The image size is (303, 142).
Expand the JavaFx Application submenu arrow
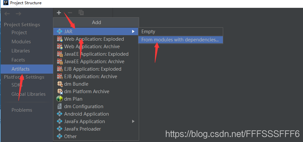pos(133,121)
